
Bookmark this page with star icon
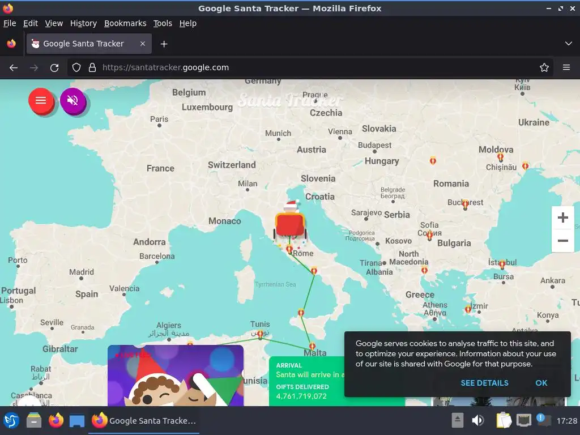click(544, 68)
